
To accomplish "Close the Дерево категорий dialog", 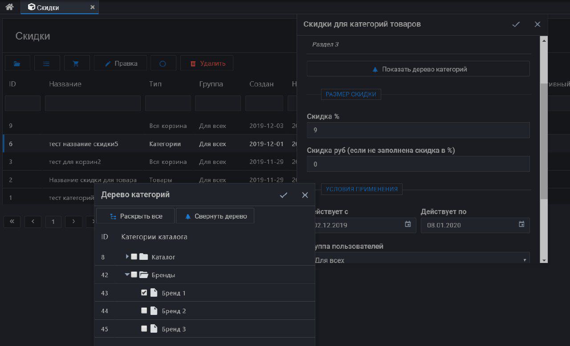I will (305, 195).
